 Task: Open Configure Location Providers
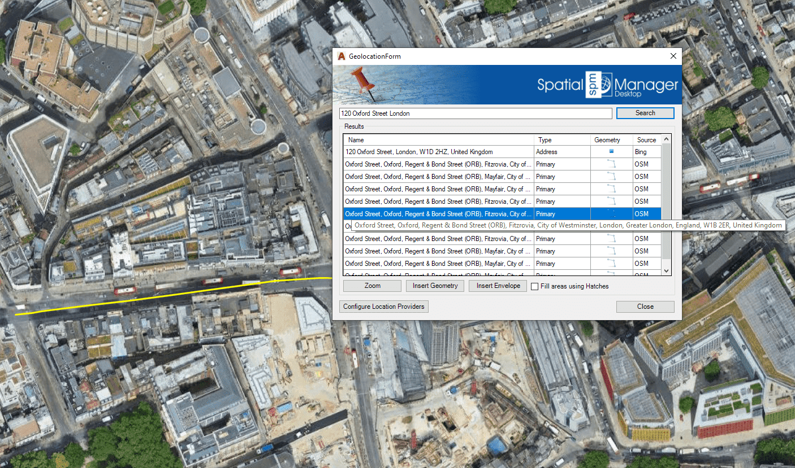384,307
